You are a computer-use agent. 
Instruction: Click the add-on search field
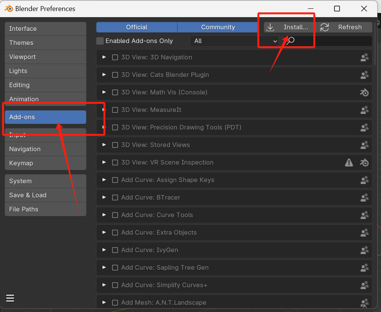(328, 41)
